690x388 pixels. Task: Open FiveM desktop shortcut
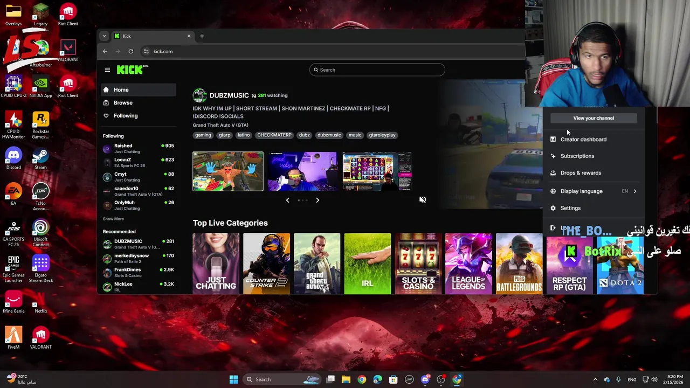(x=13, y=337)
